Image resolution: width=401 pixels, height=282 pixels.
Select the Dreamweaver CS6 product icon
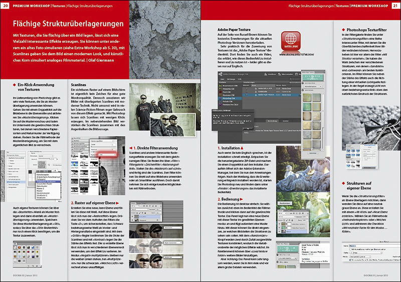220,85
